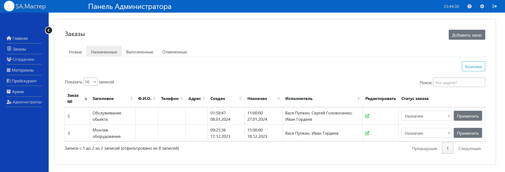505x172 pixels.
Task: Click the help question mark icon
Action: click(469, 6)
